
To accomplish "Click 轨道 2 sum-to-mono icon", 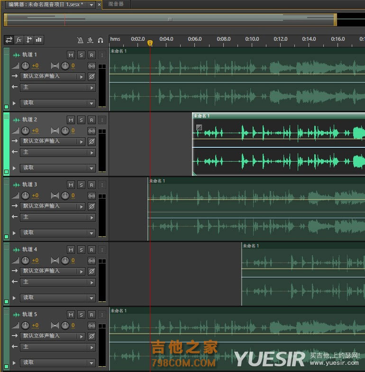I will point(91,131).
